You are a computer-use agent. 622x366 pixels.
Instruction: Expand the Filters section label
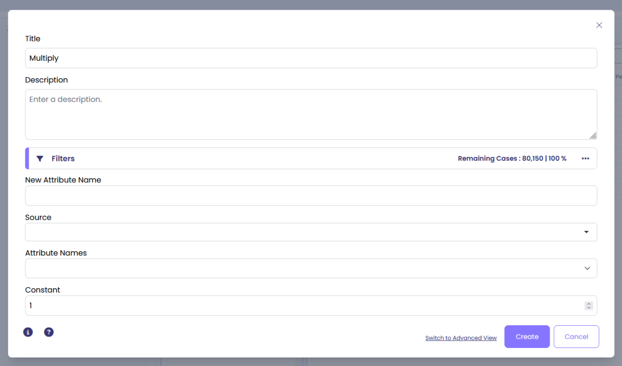point(63,158)
